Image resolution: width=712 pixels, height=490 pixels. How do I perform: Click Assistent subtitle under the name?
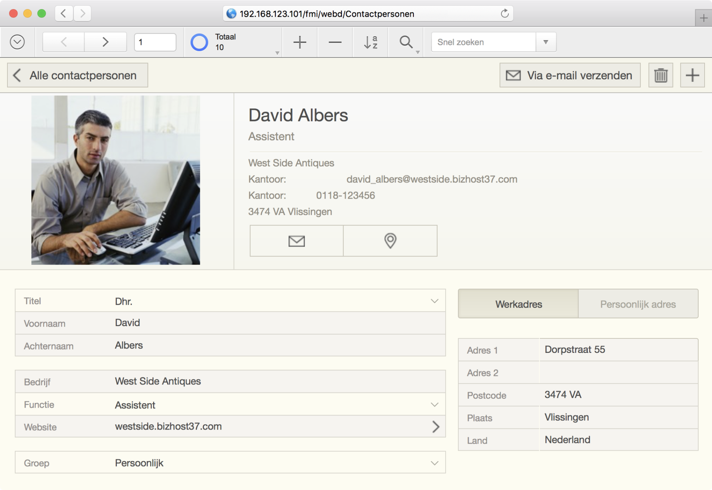coord(271,136)
